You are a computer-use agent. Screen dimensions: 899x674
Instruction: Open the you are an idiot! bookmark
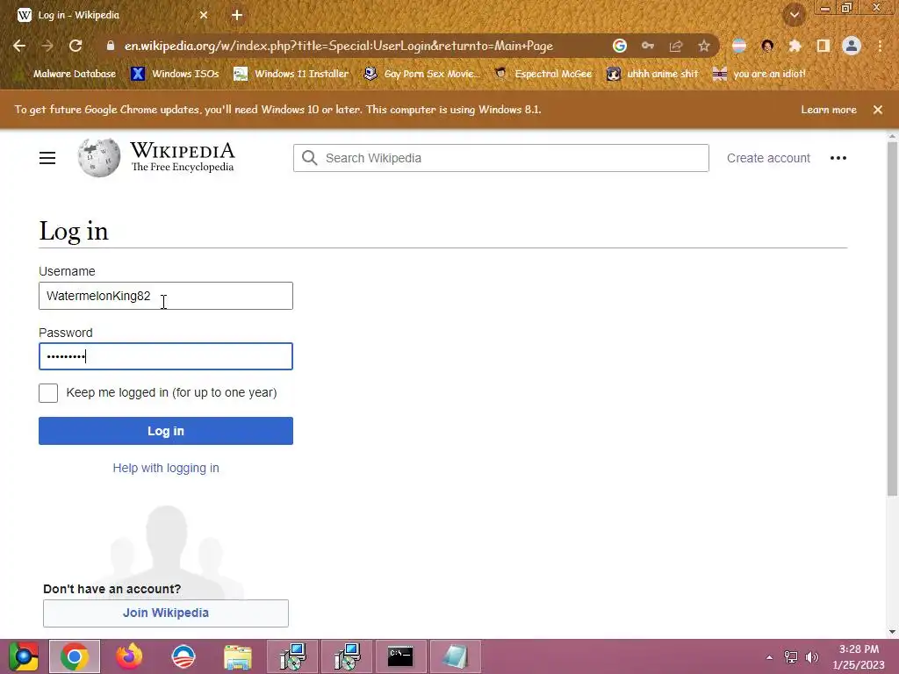(759, 74)
